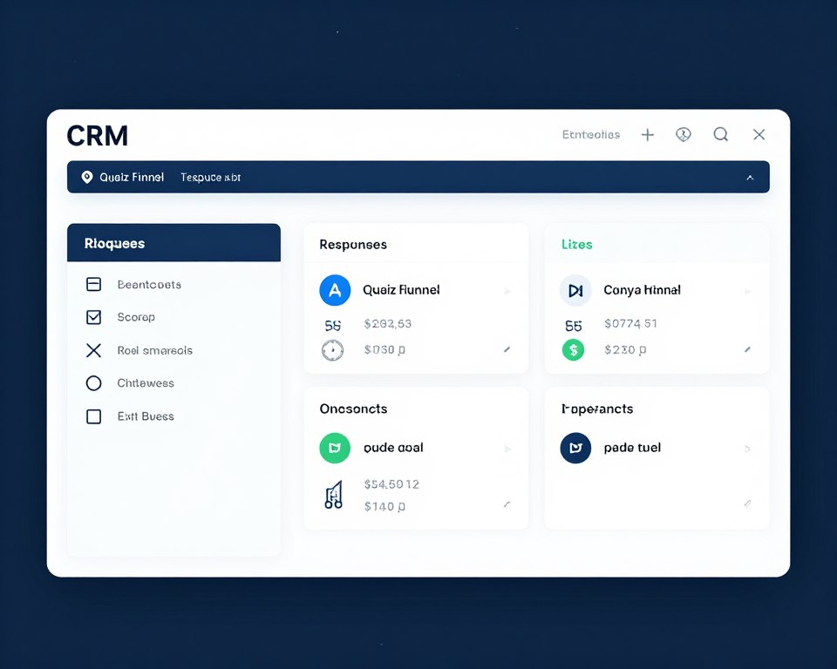The height and width of the screenshot is (669, 837).
Task: Expand the pade tuel entry in I-opevancts
Action: (x=747, y=448)
